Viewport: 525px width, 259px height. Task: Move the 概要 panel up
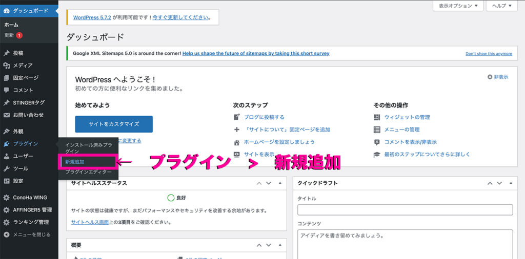[259, 245]
